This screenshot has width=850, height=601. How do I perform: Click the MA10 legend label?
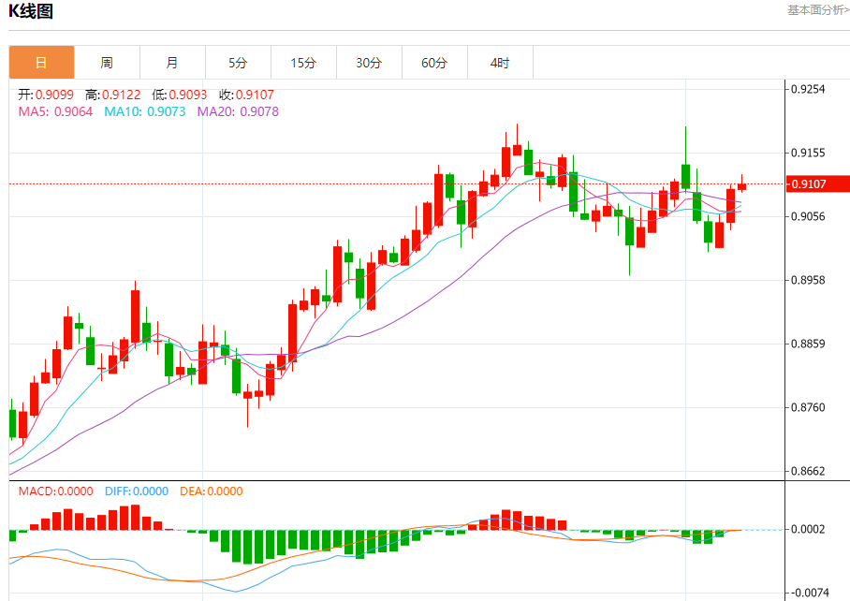[123, 111]
